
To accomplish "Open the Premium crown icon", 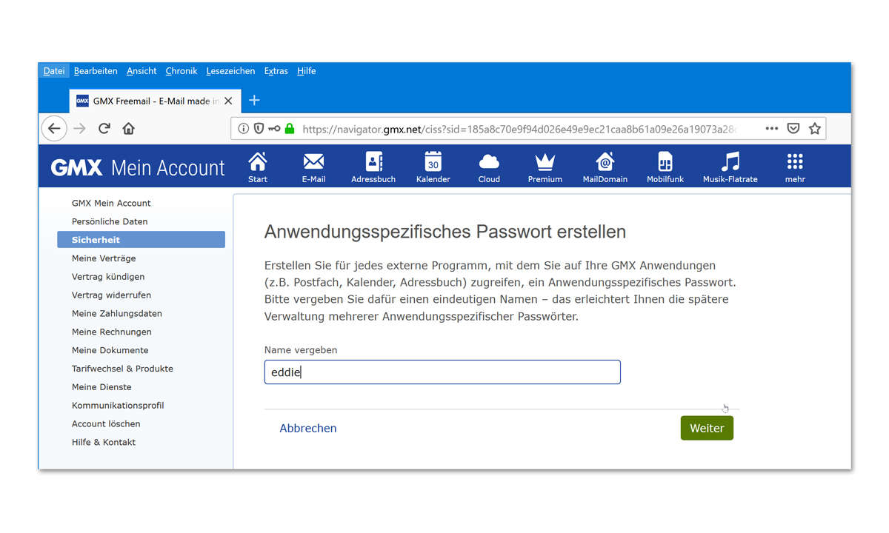I will 545,161.
